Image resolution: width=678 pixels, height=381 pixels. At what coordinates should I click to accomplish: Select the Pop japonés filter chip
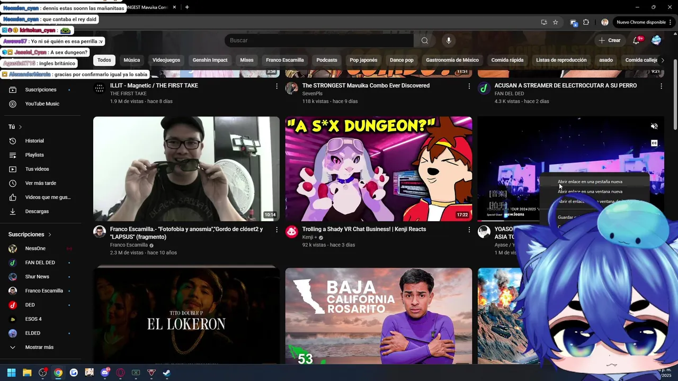point(363,60)
